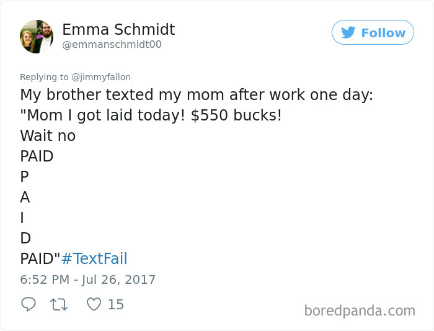Click the "Mom I got laid today" line
434x331 pixels.
pos(151,115)
